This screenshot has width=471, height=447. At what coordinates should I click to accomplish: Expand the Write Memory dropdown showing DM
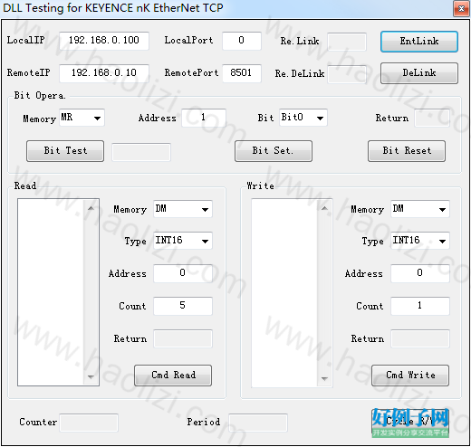[x=420, y=209]
